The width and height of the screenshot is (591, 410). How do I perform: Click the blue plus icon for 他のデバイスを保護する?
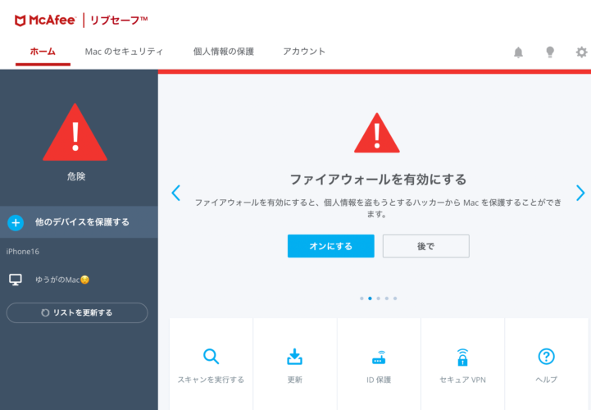[16, 222]
